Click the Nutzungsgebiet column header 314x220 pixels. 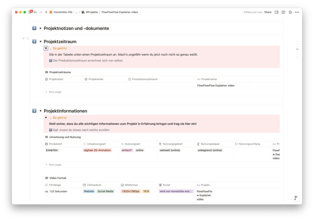176,144
